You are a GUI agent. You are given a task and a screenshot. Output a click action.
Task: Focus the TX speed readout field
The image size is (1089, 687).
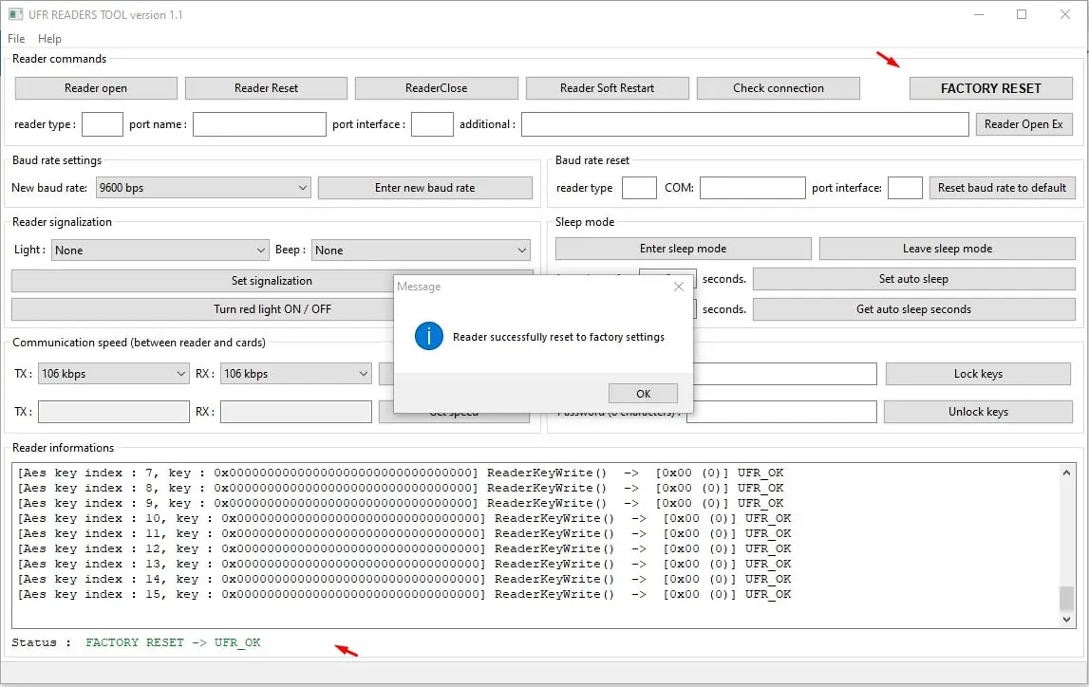click(114, 412)
